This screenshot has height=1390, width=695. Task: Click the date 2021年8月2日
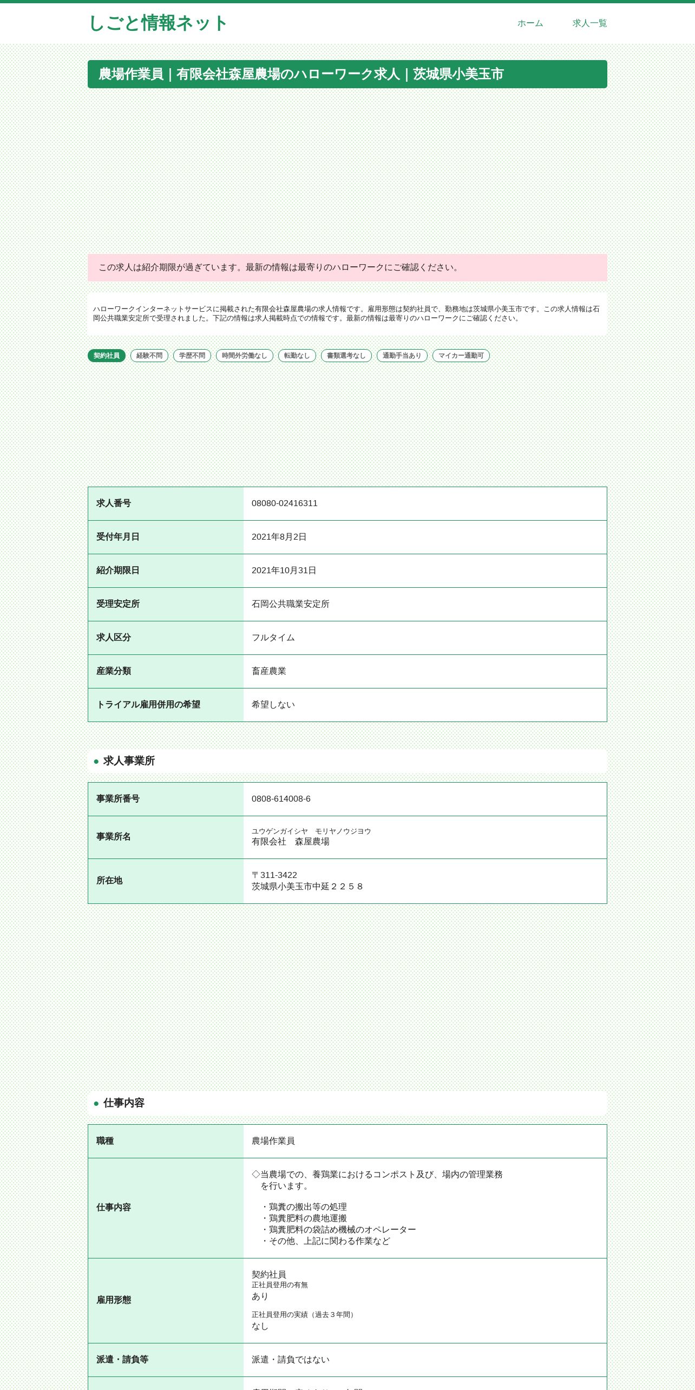[x=279, y=537]
